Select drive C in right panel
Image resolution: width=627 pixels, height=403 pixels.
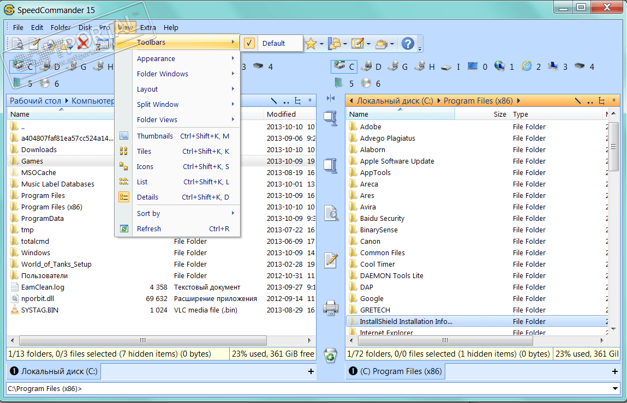coord(344,67)
